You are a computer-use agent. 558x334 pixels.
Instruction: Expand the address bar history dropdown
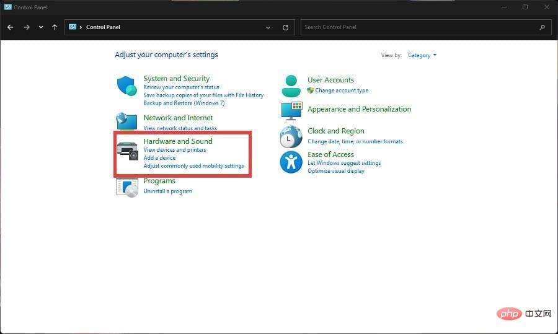[x=268, y=27]
